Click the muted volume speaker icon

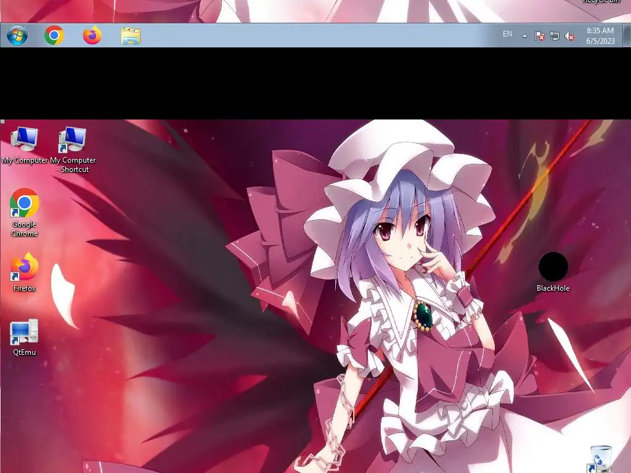point(569,36)
